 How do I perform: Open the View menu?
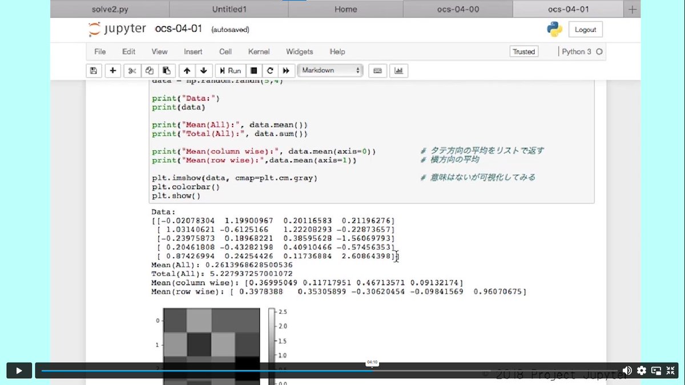[x=159, y=51]
